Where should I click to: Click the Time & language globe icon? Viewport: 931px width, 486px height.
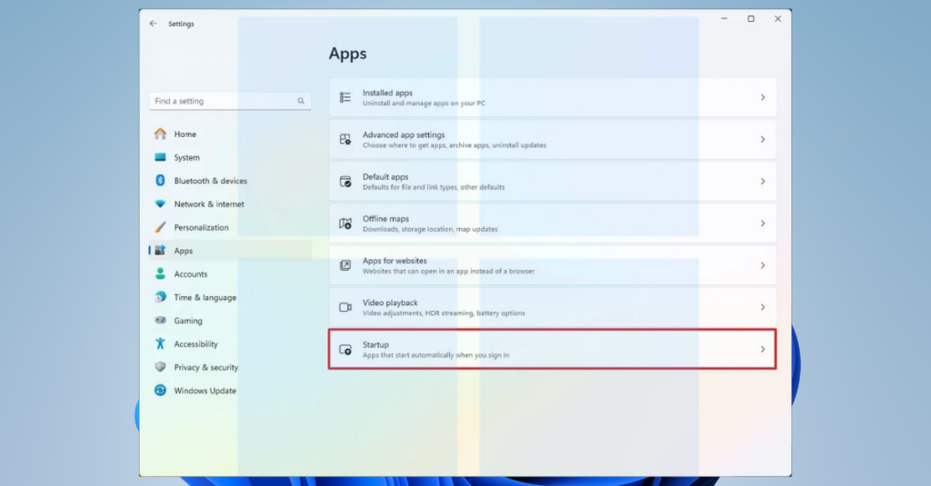point(160,297)
